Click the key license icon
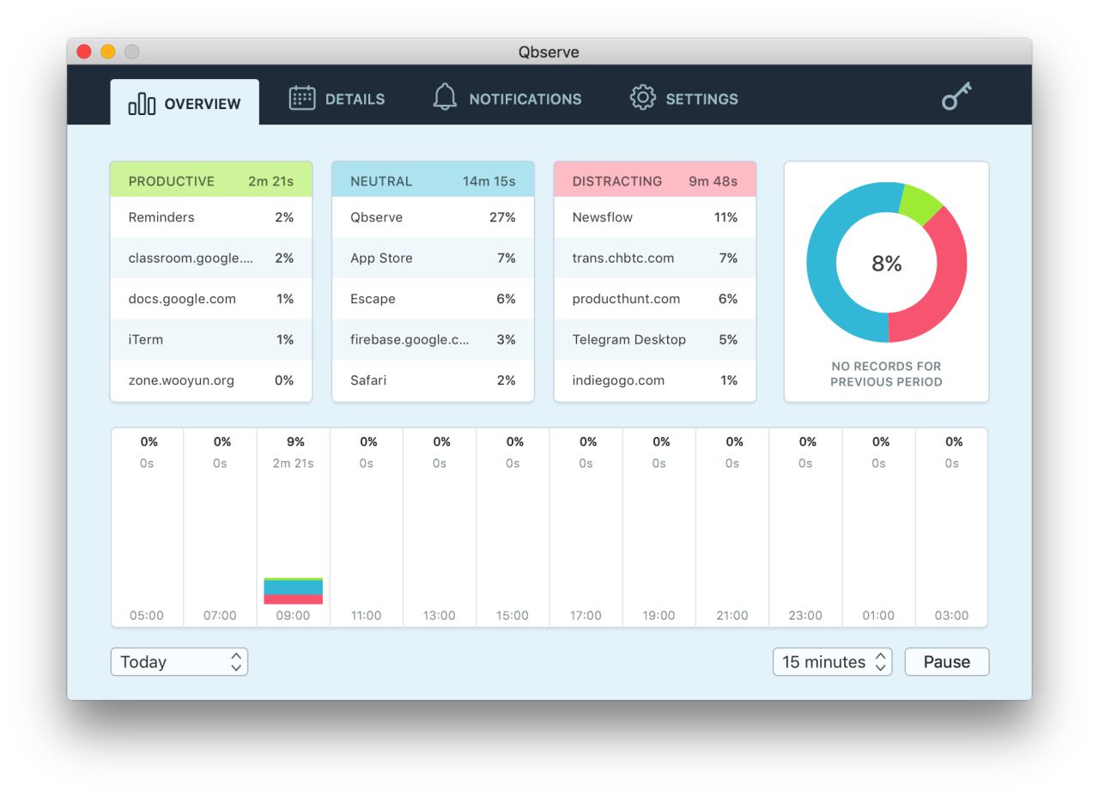Screen dimensions: 1099x796 tap(956, 96)
